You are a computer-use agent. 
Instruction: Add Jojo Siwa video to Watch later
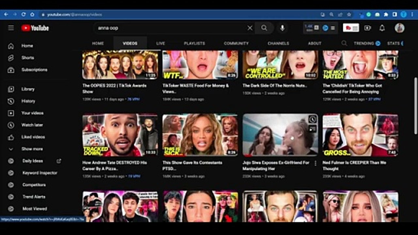[313, 119]
